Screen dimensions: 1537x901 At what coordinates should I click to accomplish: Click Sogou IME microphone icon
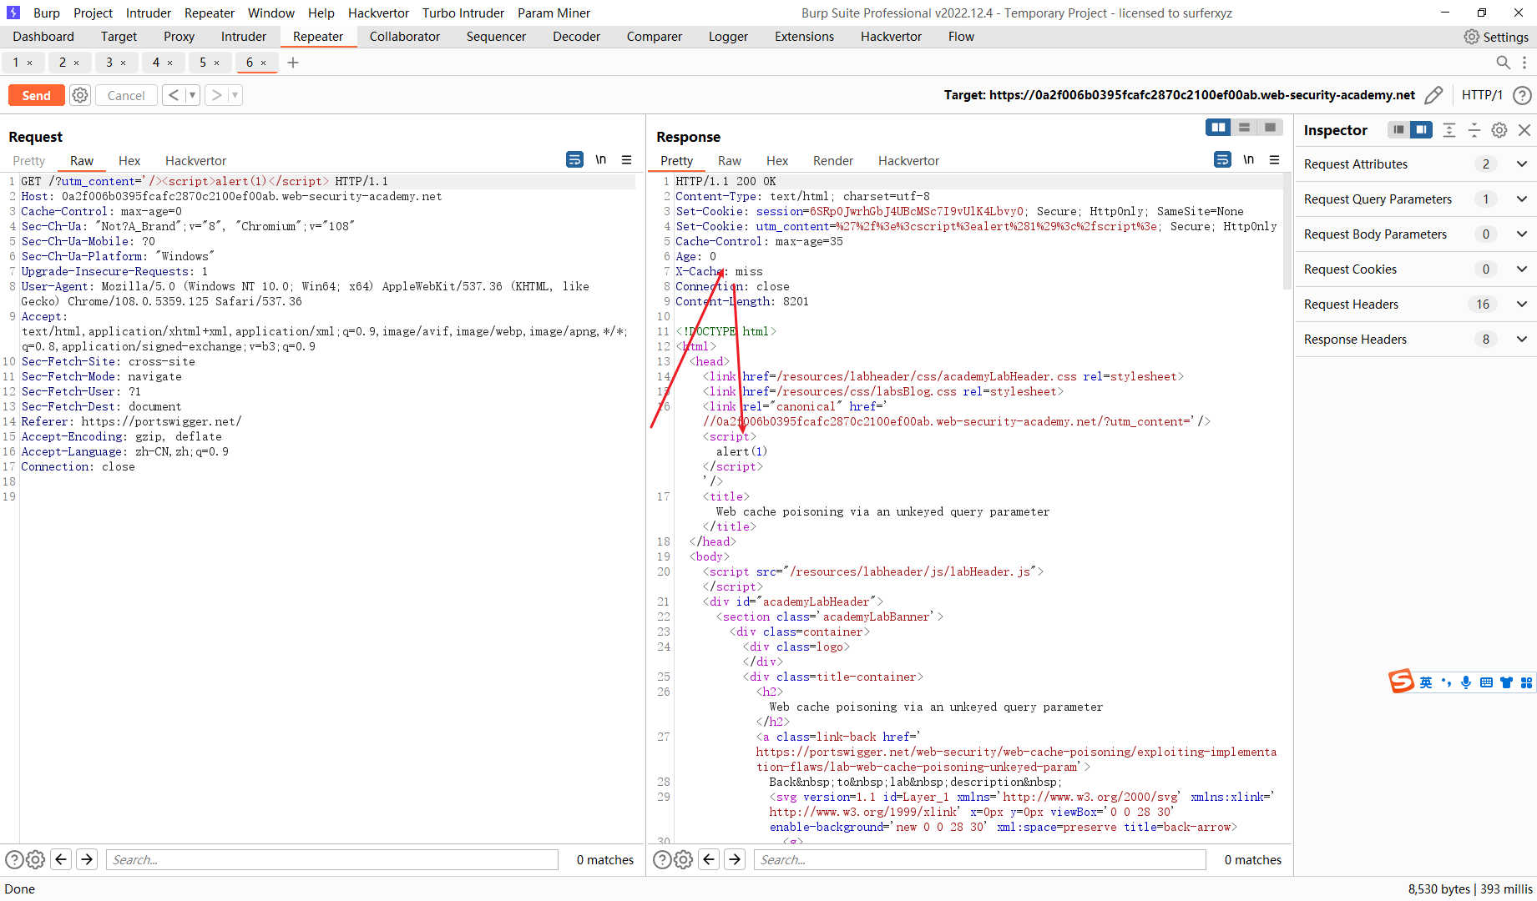pyautogui.click(x=1466, y=682)
